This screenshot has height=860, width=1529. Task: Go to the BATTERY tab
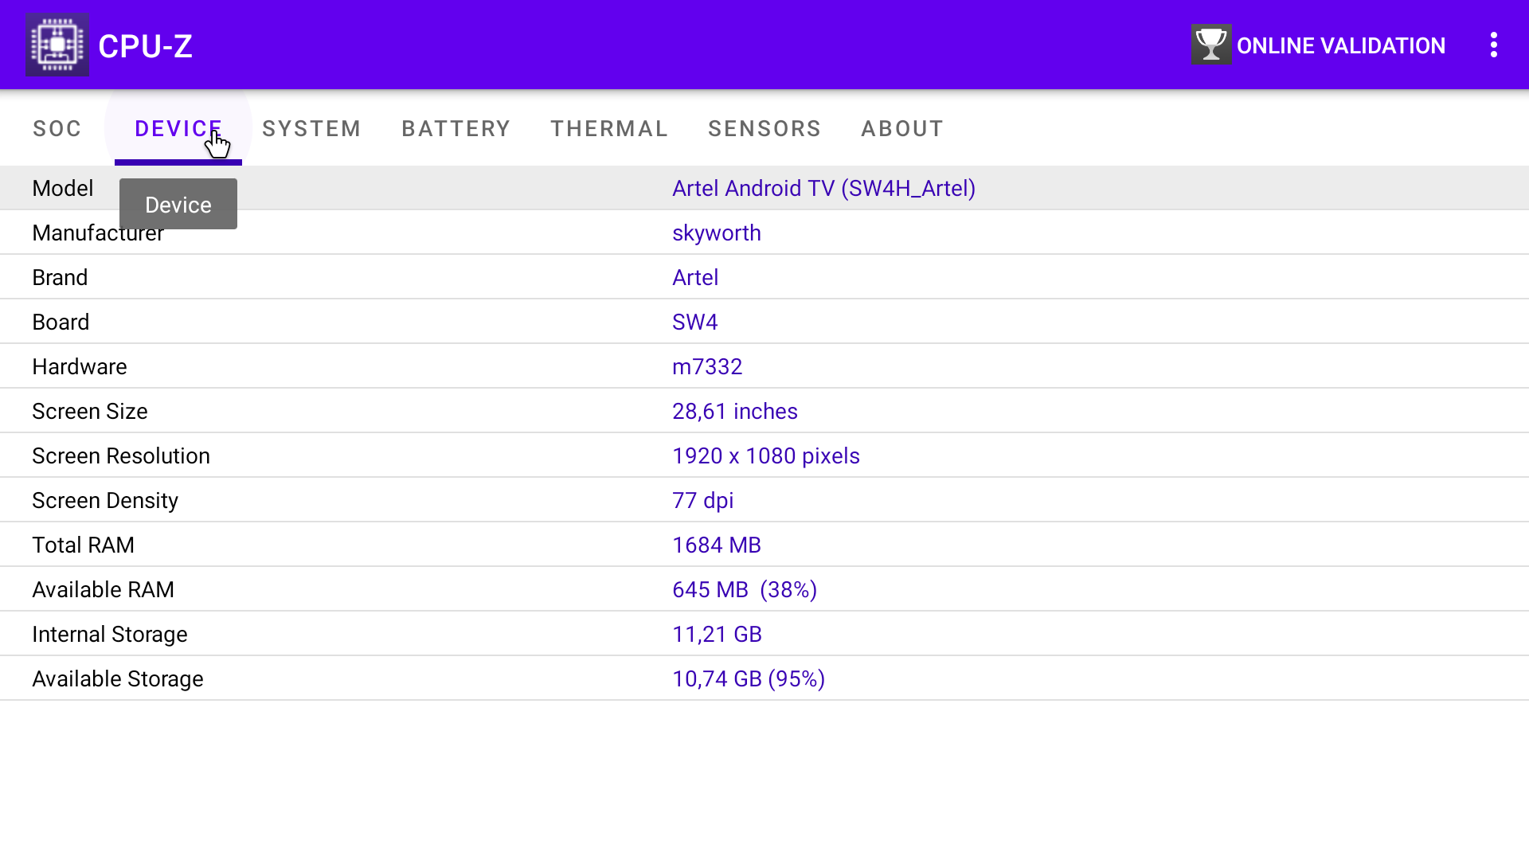[x=456, y=128]
